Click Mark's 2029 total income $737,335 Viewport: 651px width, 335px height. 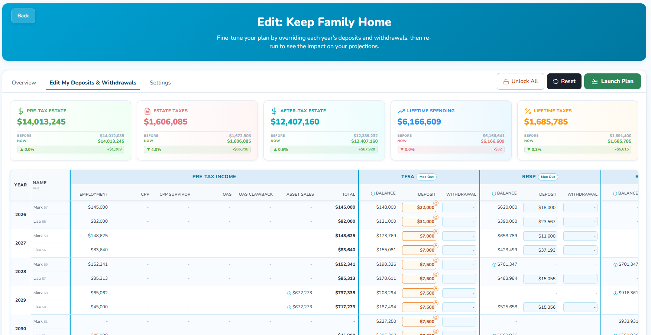[x=345, y=293]
